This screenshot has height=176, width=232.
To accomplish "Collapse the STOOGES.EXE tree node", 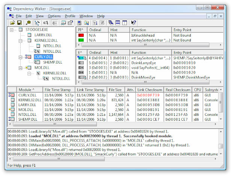I will [x=12, y=30].
